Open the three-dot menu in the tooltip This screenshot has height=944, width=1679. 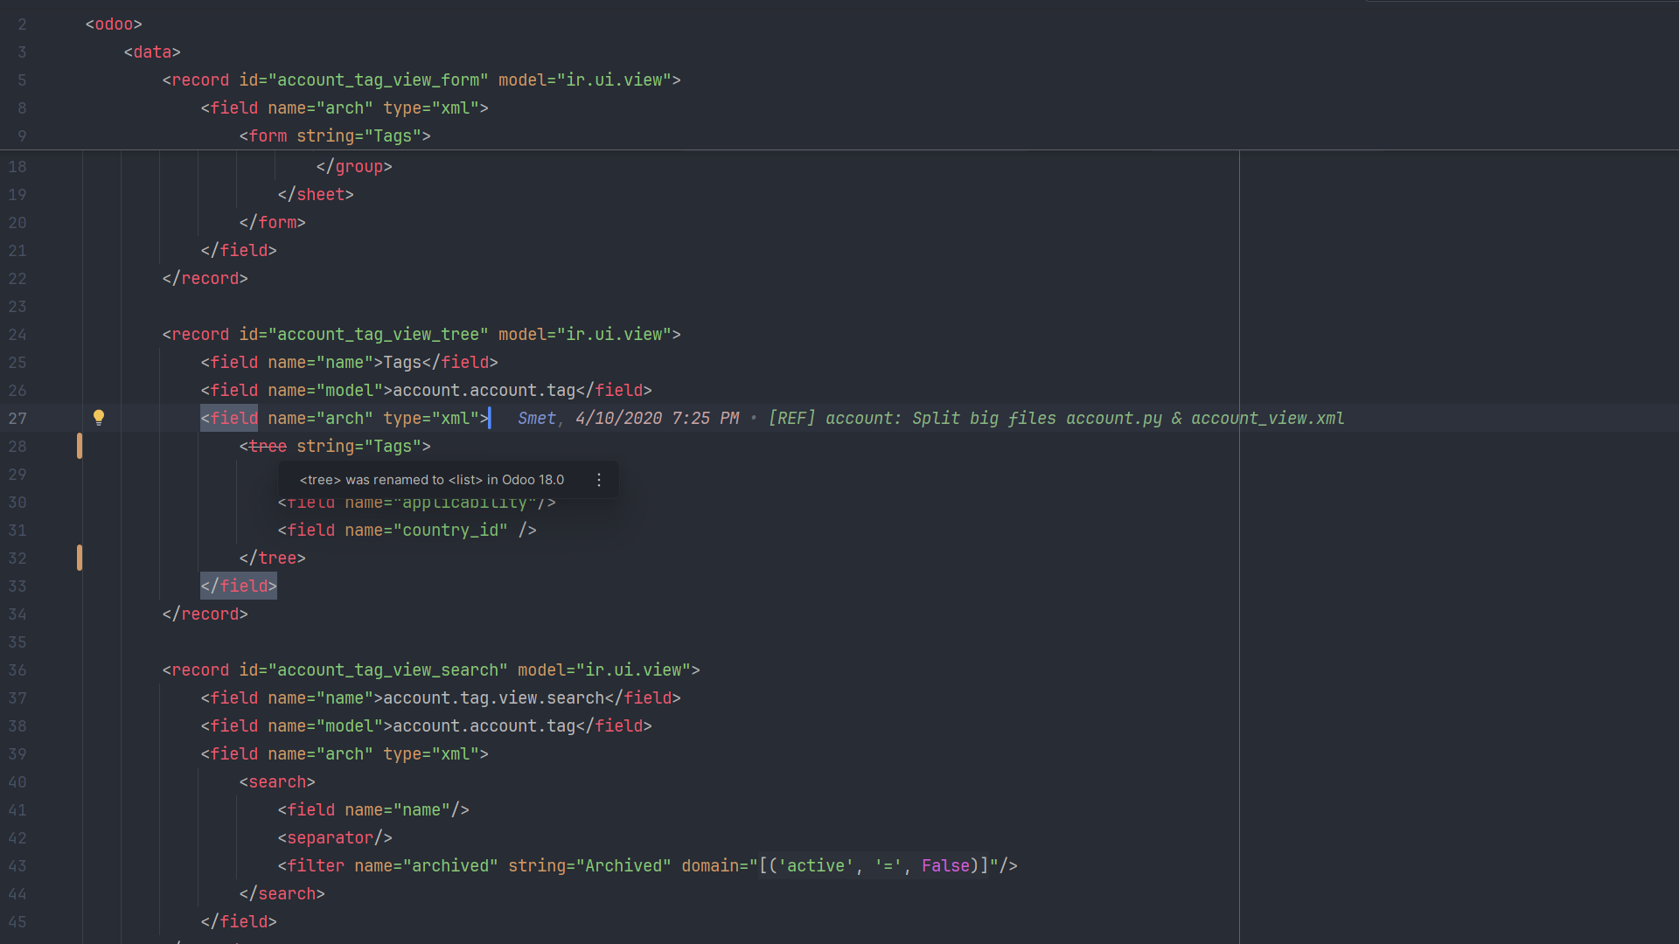(599, 480)
